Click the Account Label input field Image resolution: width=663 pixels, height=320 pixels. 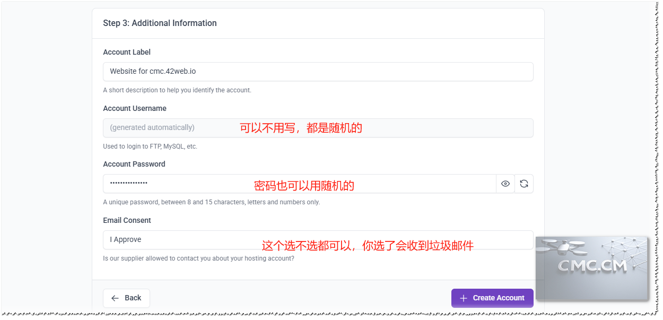pos(318,72)
